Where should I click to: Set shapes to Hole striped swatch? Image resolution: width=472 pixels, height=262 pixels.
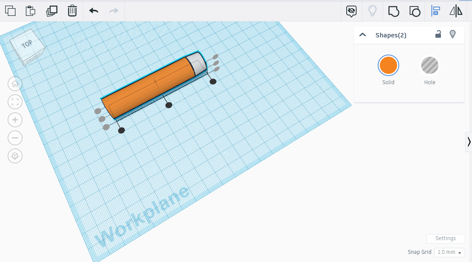tap(429, 65)
